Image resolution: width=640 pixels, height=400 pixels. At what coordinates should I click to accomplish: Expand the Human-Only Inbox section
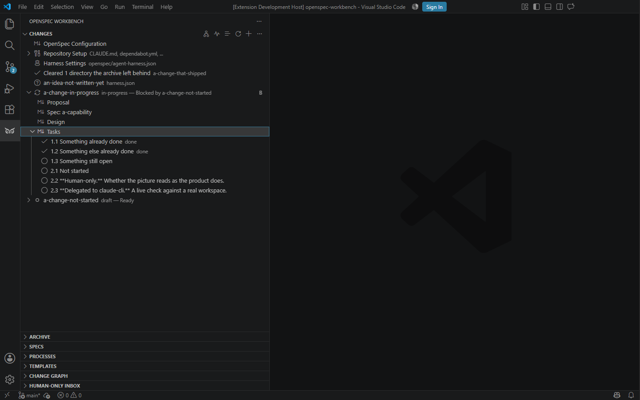coord(145,386)
